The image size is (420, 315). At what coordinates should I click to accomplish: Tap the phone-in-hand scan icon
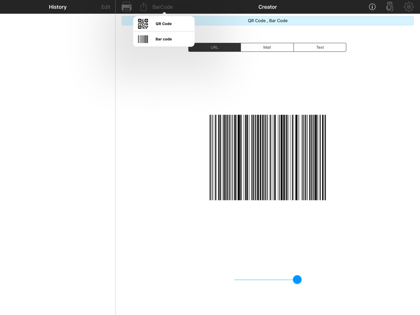pyautogui.click(x=390, y=7)
